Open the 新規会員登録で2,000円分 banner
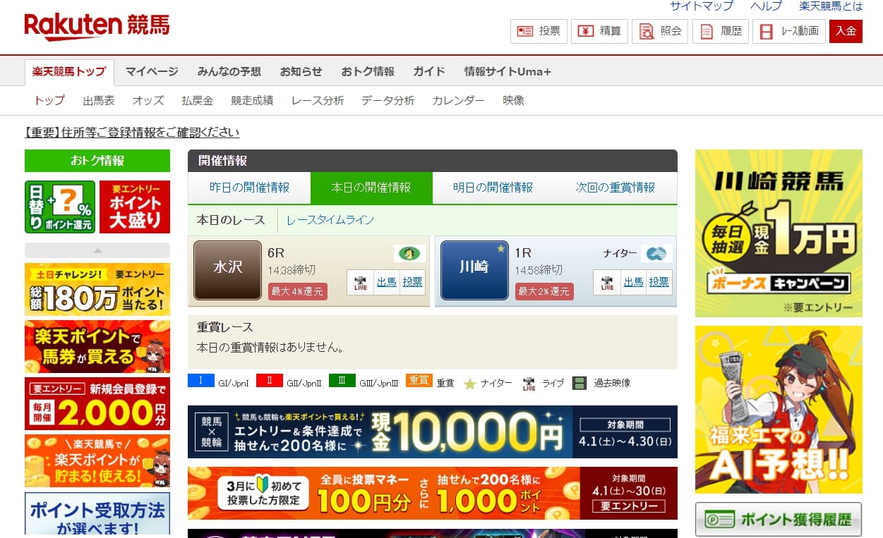The width and height of the screenshot is (883, 538). [x=97, y=403]
